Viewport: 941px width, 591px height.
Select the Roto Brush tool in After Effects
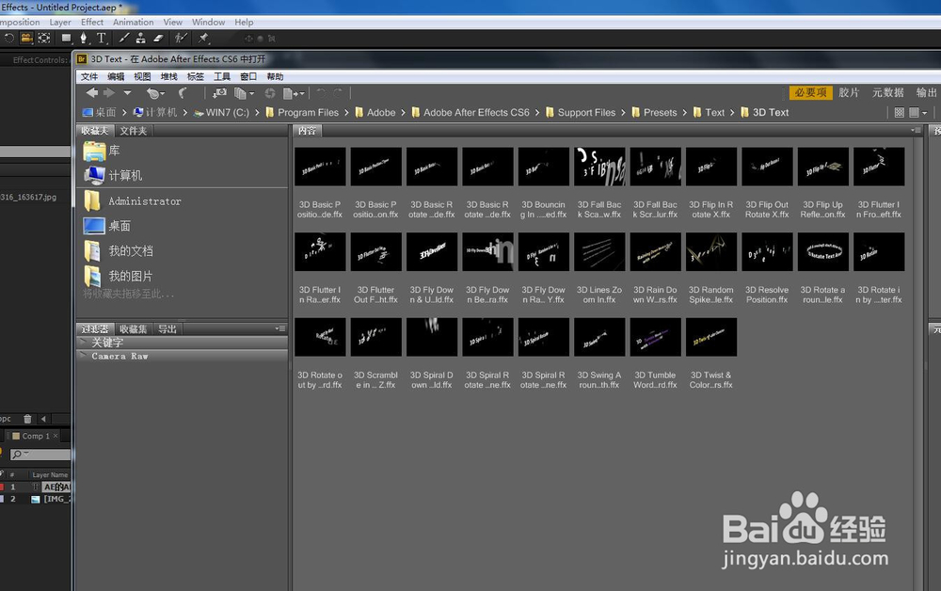(181, 39)
